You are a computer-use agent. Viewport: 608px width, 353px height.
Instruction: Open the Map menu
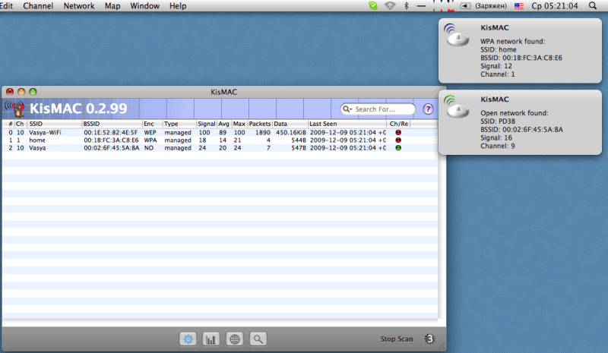click(112, 6)
